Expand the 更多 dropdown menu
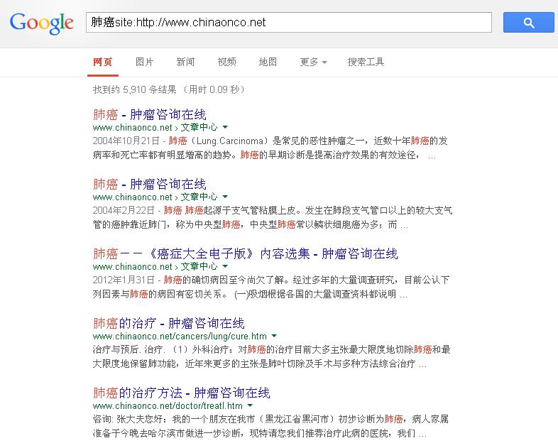This screenshot has width=558, height=448. 313,62
